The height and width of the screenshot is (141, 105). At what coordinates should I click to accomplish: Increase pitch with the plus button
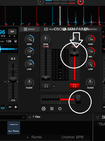16,107
